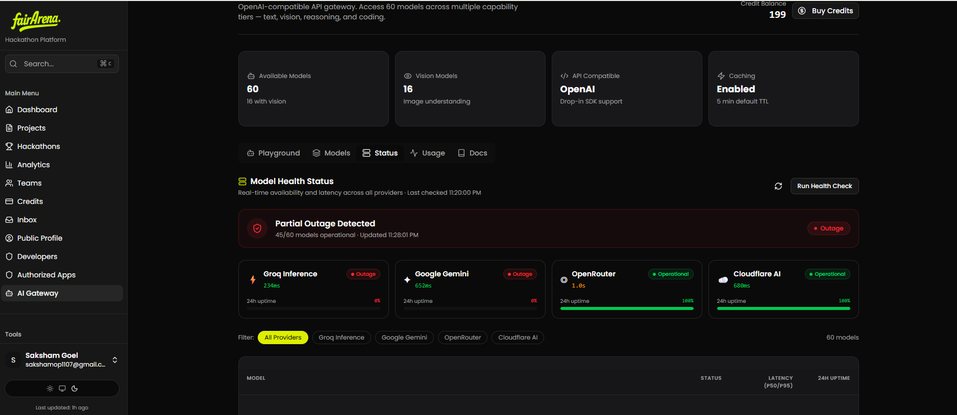Click the LATENCY (P50/P95) column header

click(778, 382)
